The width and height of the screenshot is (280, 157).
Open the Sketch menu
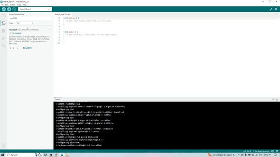coord(13,5)
